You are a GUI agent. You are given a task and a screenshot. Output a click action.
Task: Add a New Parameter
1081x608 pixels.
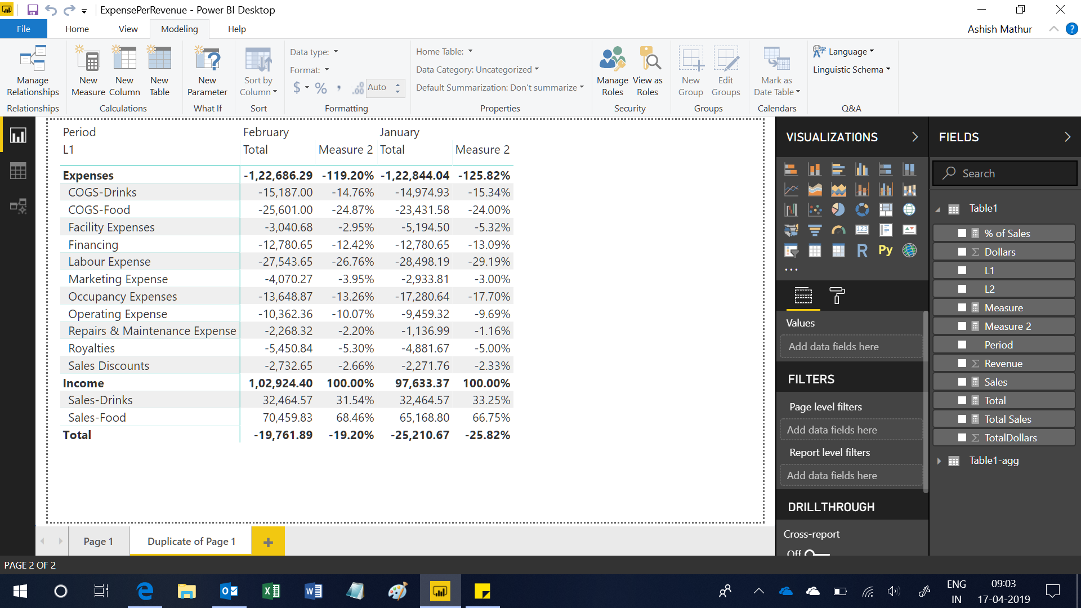207,71
